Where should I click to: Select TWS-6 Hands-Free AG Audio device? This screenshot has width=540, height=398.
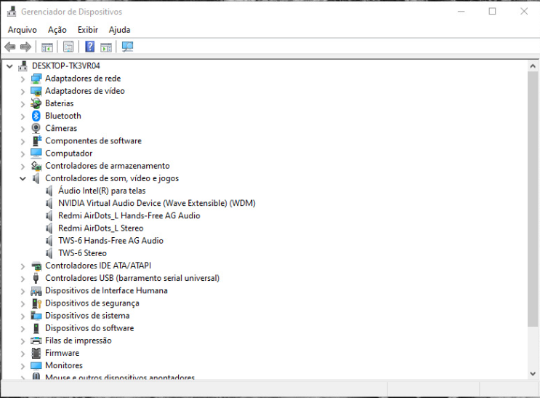[110, 240]
